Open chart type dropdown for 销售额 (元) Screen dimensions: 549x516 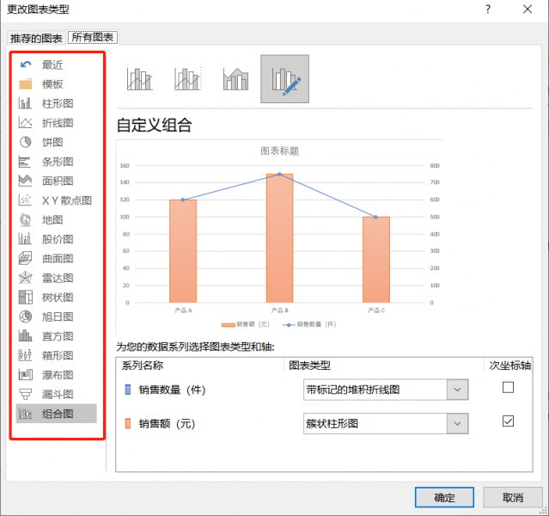[x=457, y=423]
